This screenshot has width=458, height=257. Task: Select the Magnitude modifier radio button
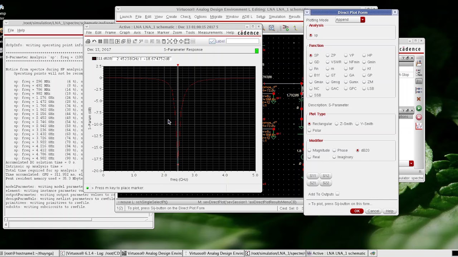(x=310, y=151)
